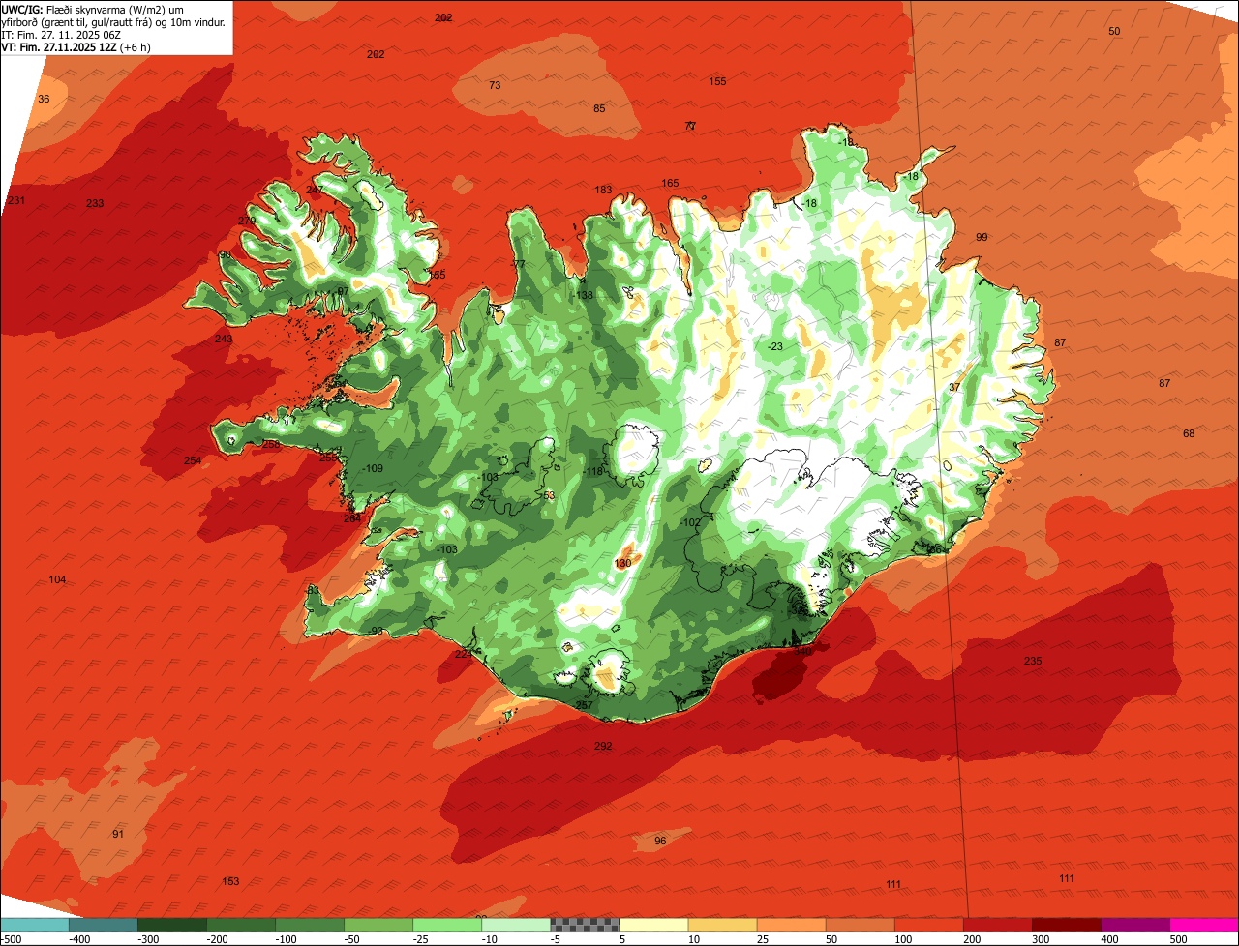This screenshot has width=1239, height=946.
Task: Click the valid time line 'VT: Fim. 27.11.2025 12Z (+6 h)'
Action: [76, 47]
